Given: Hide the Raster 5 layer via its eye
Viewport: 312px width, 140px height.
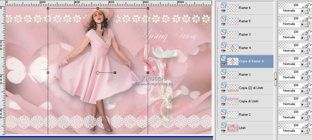Looking at the screenshot, I should coord(223,24).
